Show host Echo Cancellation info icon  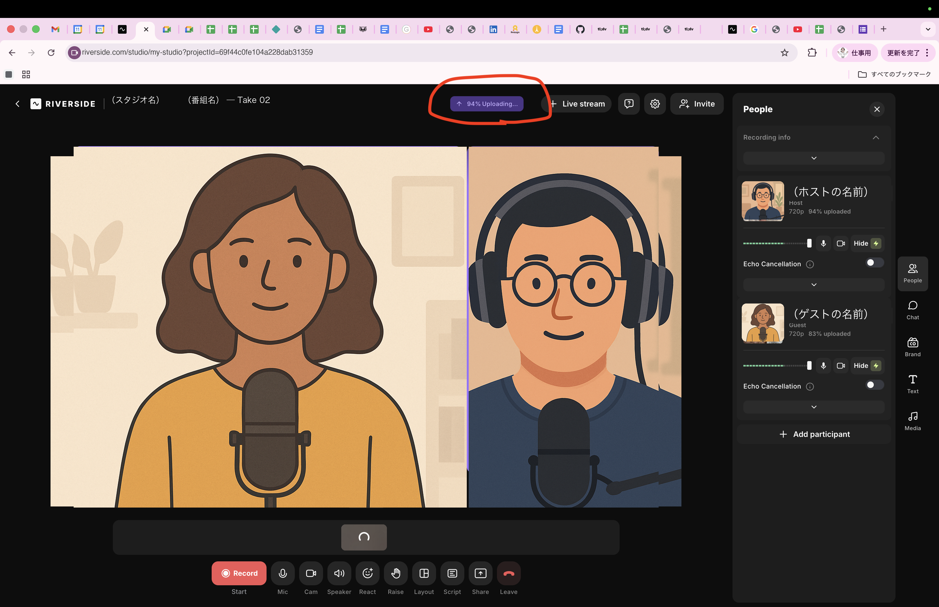tap(810, 264)
